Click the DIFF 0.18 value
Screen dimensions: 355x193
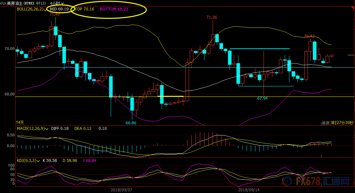[60, 129]
